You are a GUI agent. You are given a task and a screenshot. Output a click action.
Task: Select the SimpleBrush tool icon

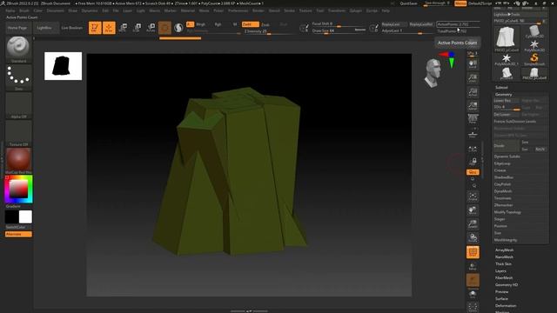coord(534,59)
